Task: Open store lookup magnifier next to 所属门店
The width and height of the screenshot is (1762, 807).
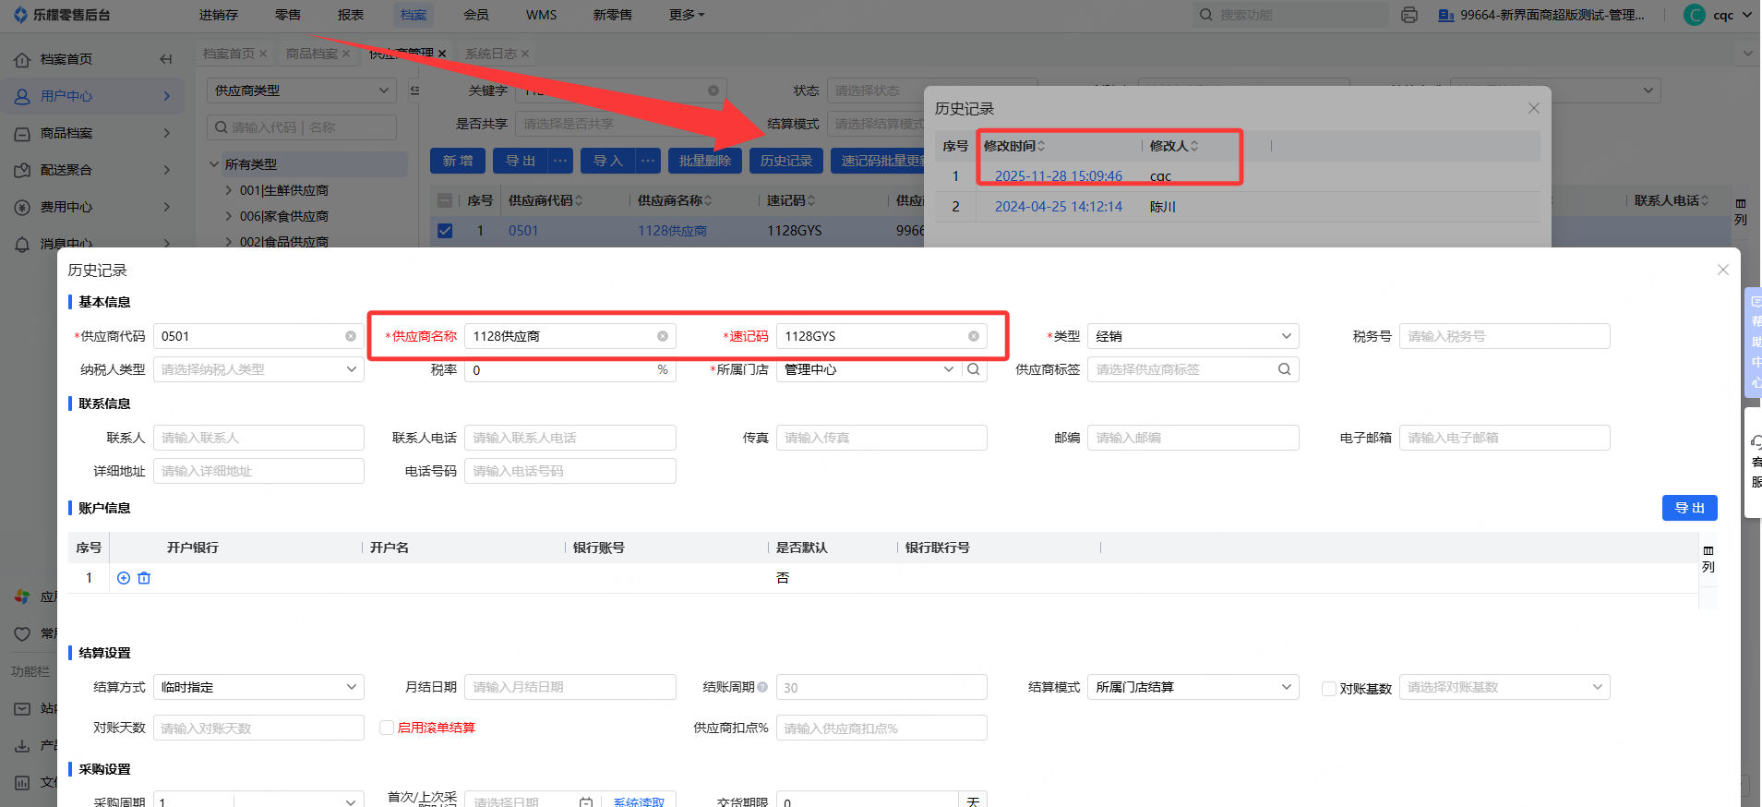Action: pyautogui.click(x=974, y=369)
